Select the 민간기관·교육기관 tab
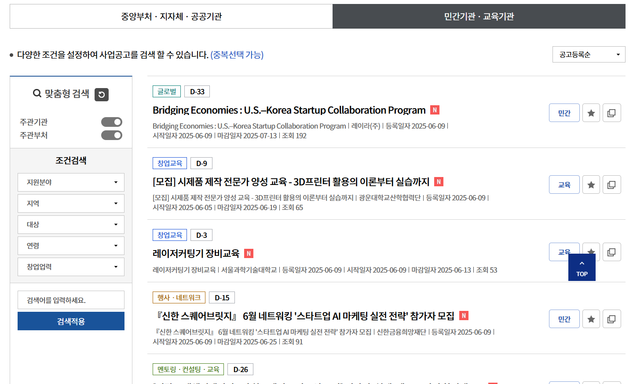 tap(479, 16)
